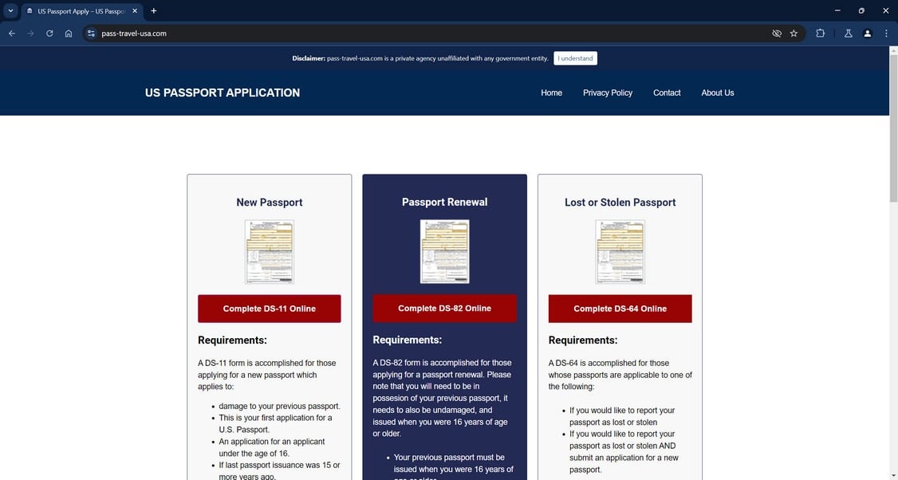Open the browser profile avatar
The height and width of the screenshot is (480, 898).
pyautogui.click(x=867, y=33)
